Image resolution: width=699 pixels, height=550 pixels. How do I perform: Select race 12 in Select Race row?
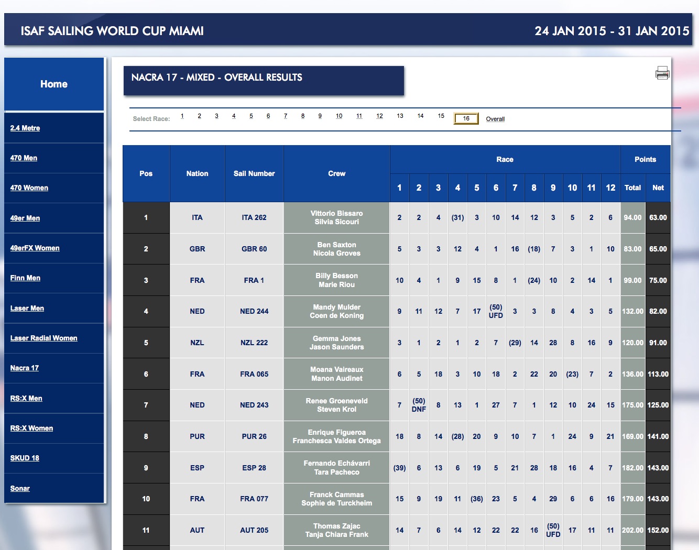[x=379, y=116]
